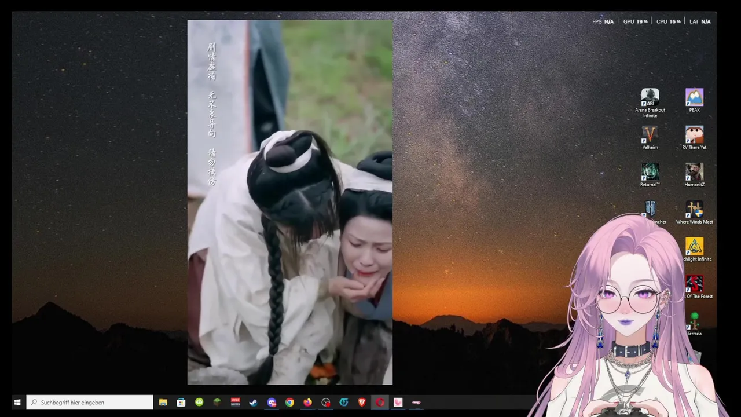Click the vertical drama video window
Image resolution: width=741 pixels, height=417 pixels.
290,203
